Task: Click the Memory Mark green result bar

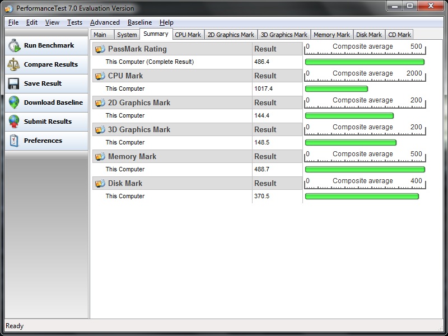Action: click(x=365, y=170)
